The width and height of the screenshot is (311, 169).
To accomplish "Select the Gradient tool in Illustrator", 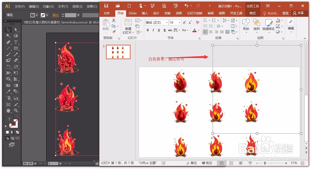I will 16,85.
